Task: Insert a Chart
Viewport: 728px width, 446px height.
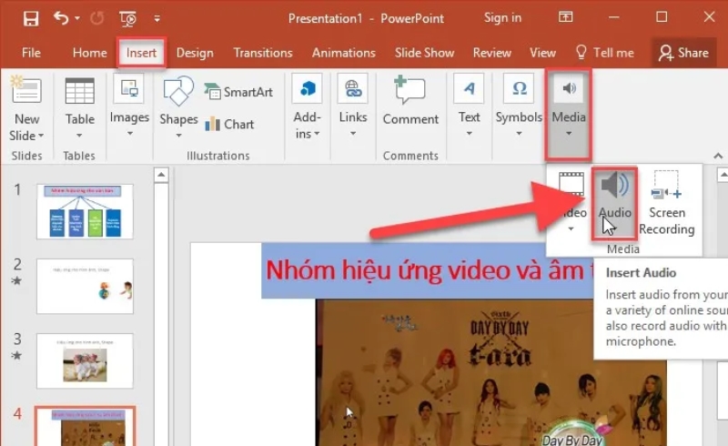Action: pyautogui.click(x=229, y=124)
